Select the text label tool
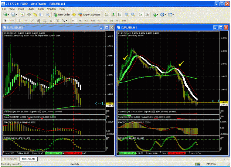 (57, 21)
